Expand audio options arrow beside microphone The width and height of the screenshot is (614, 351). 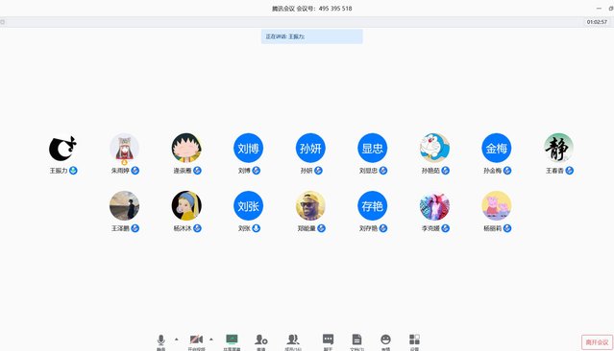[x=176, y=339]
